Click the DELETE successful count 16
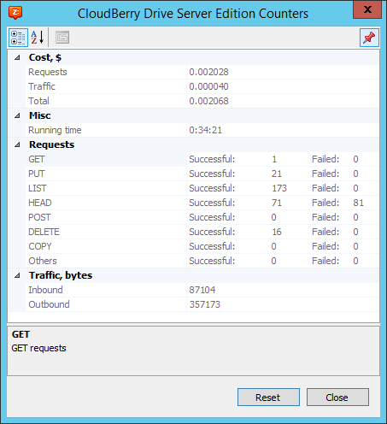Image resolution: width=387 pixels, height=424 pixels. click(x=277, y=232)
